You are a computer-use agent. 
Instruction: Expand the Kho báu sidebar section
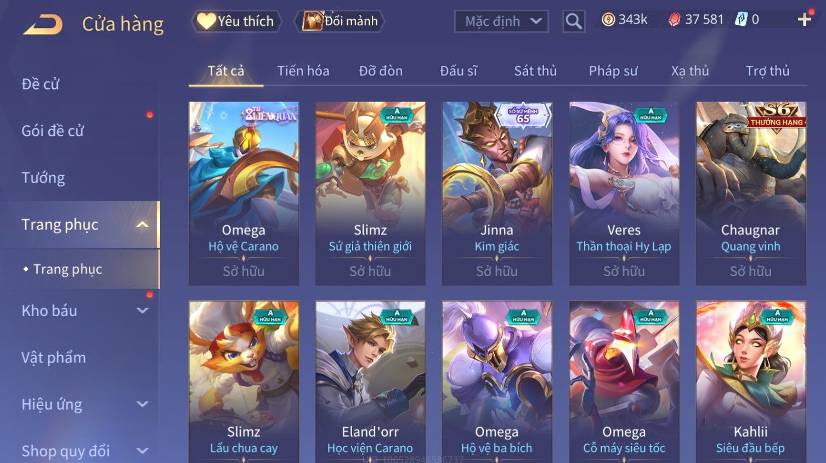pyautogui.click(x=143, y=310)
